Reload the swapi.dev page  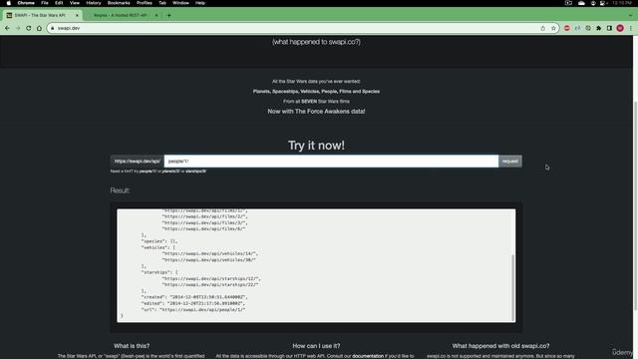pos(29,28)
